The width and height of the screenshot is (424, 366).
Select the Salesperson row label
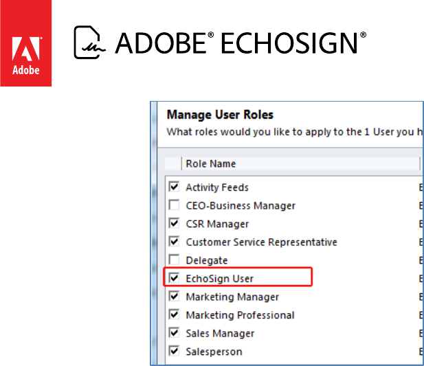(214, 352)
